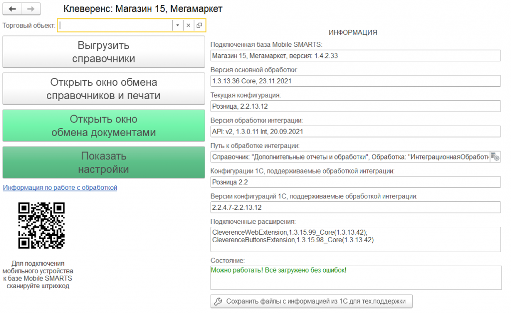
Task: Open окно обмена справочников и печати
Action: tap(104, 89)
